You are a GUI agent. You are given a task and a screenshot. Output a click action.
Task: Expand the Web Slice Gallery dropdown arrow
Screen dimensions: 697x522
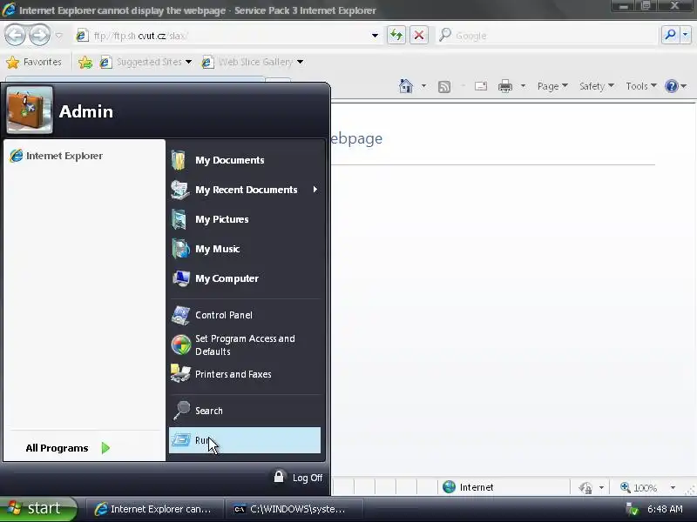300,62
